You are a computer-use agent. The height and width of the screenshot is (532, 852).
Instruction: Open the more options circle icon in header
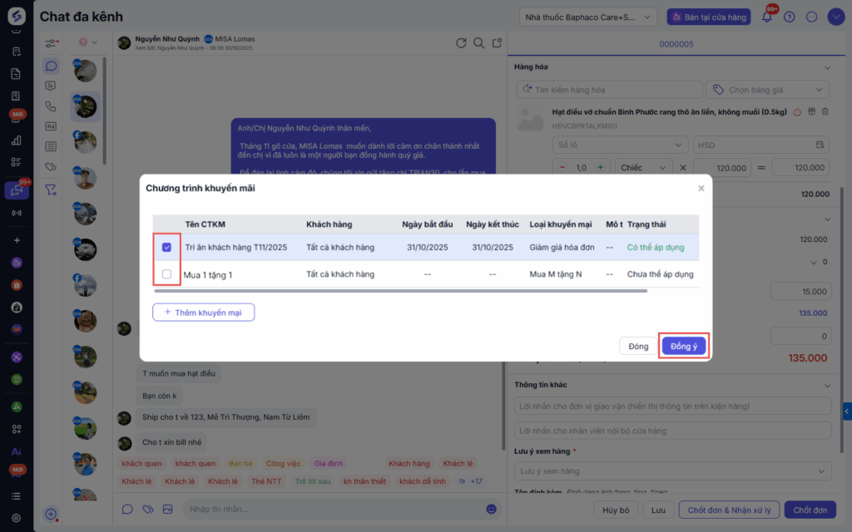[811, 17]
